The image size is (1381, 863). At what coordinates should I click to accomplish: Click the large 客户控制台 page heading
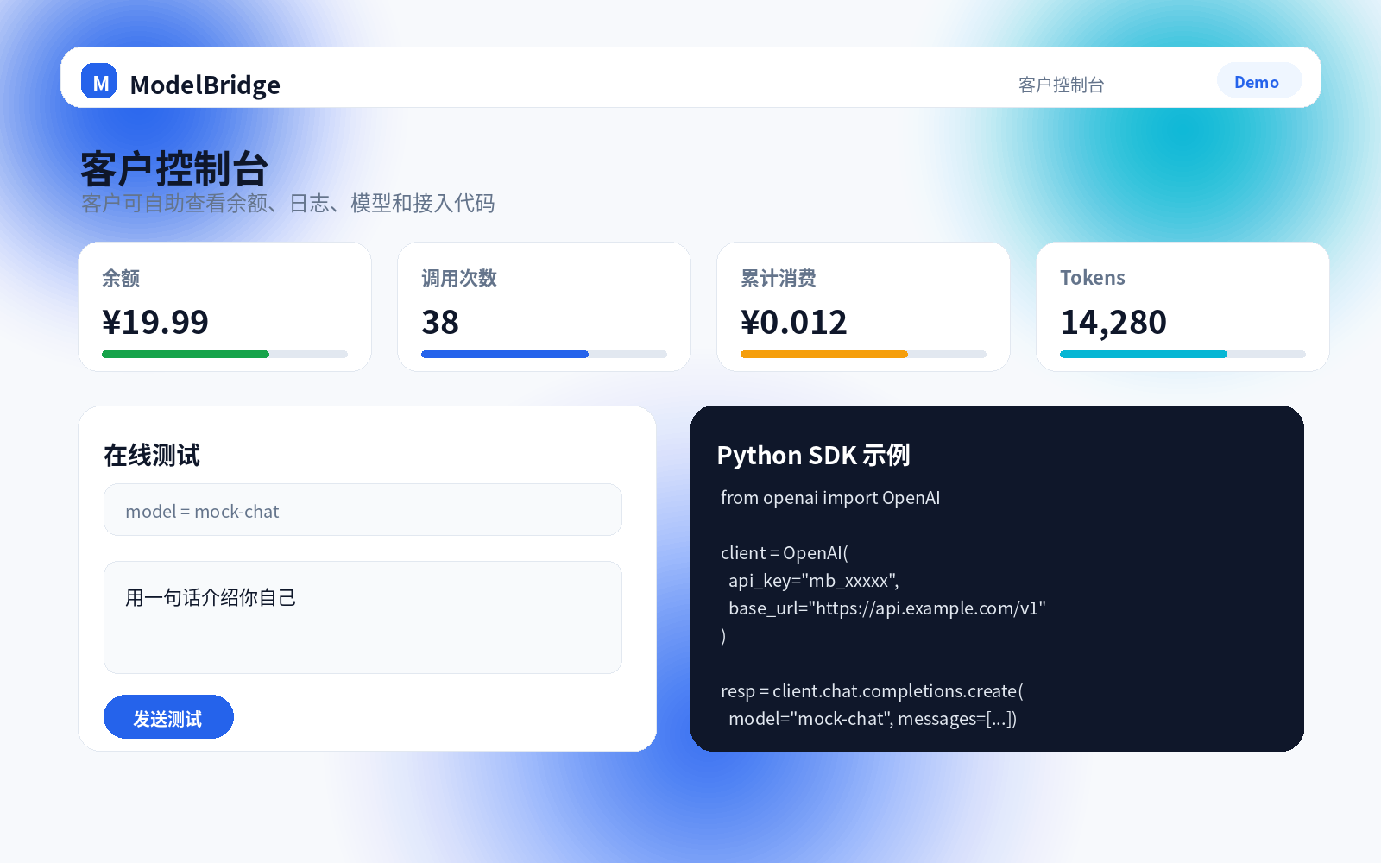click(x=174, y=168)
